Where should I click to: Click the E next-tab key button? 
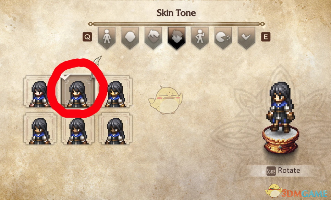[266, 37]
